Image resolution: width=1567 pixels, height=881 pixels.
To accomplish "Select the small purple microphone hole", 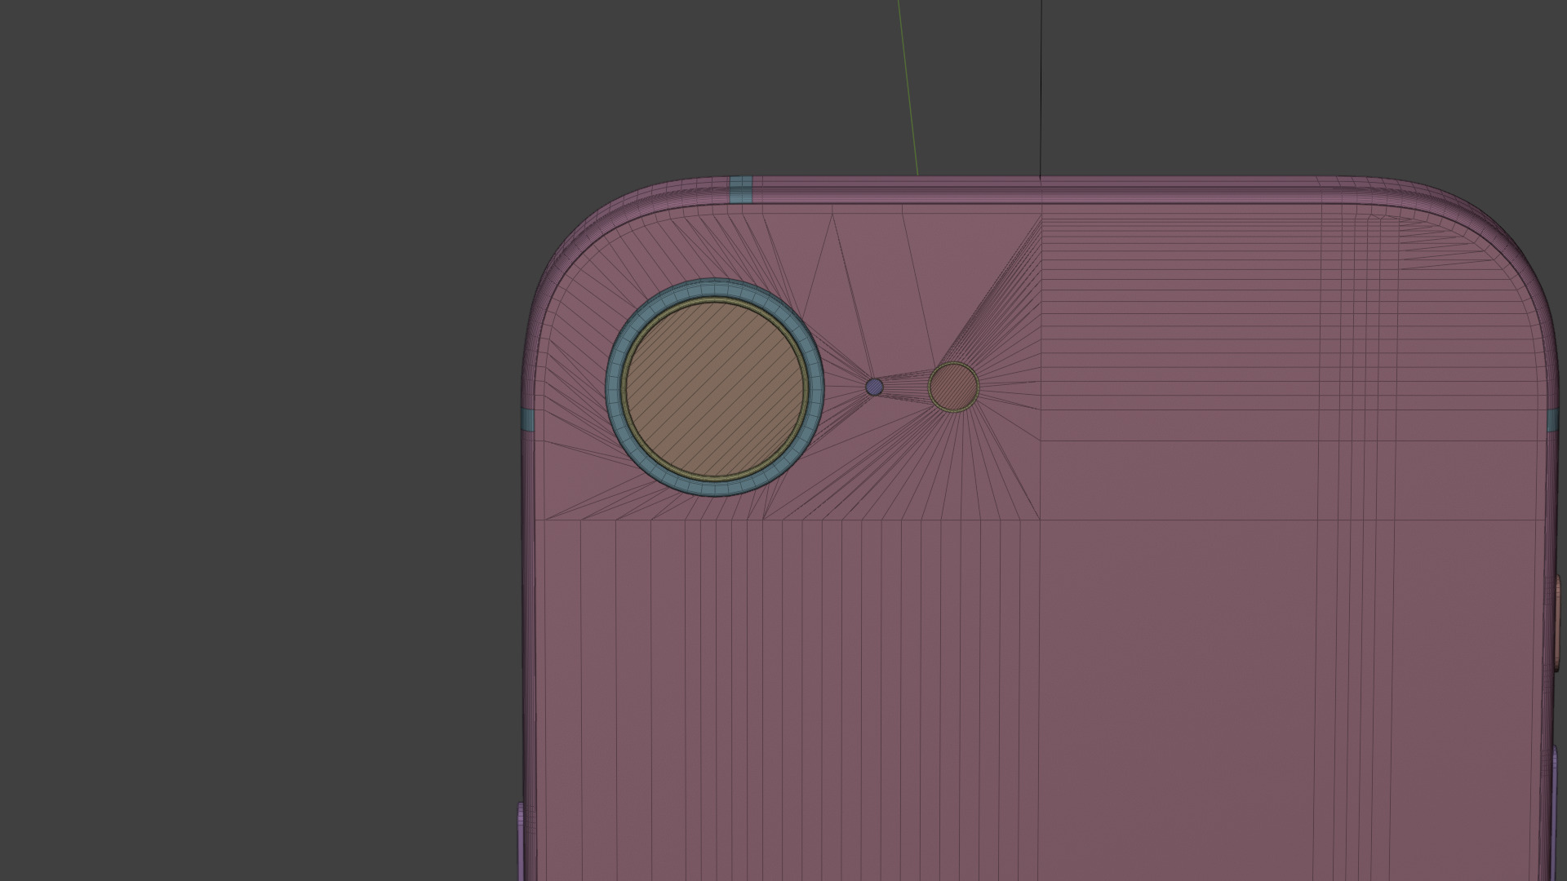I will click(874, 387).
